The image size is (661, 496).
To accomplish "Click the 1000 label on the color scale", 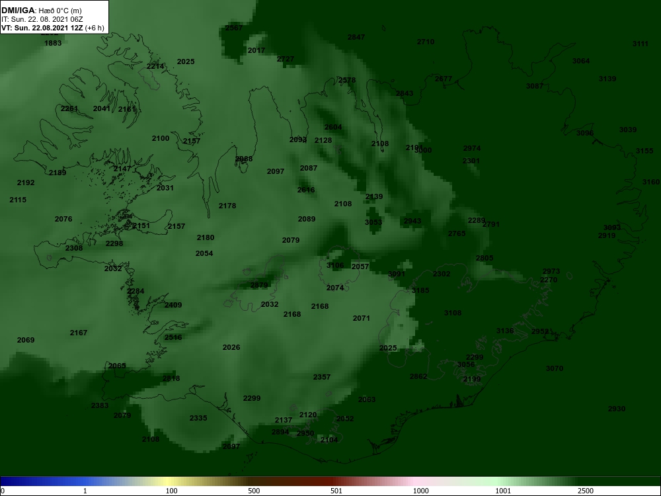I will click(x=420, y=491).
